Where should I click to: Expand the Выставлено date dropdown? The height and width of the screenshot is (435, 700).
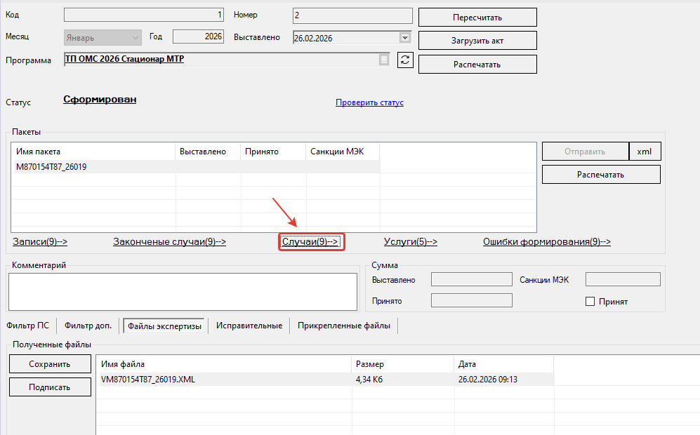tap(405, 38)
